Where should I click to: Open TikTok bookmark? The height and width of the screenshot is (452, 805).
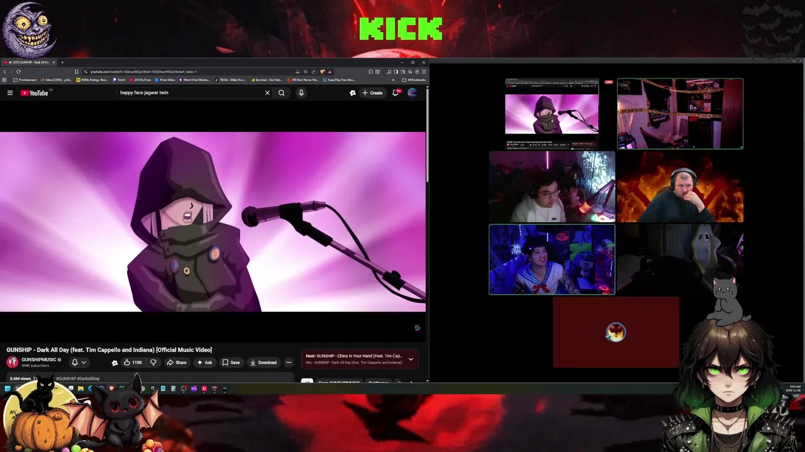231,80
